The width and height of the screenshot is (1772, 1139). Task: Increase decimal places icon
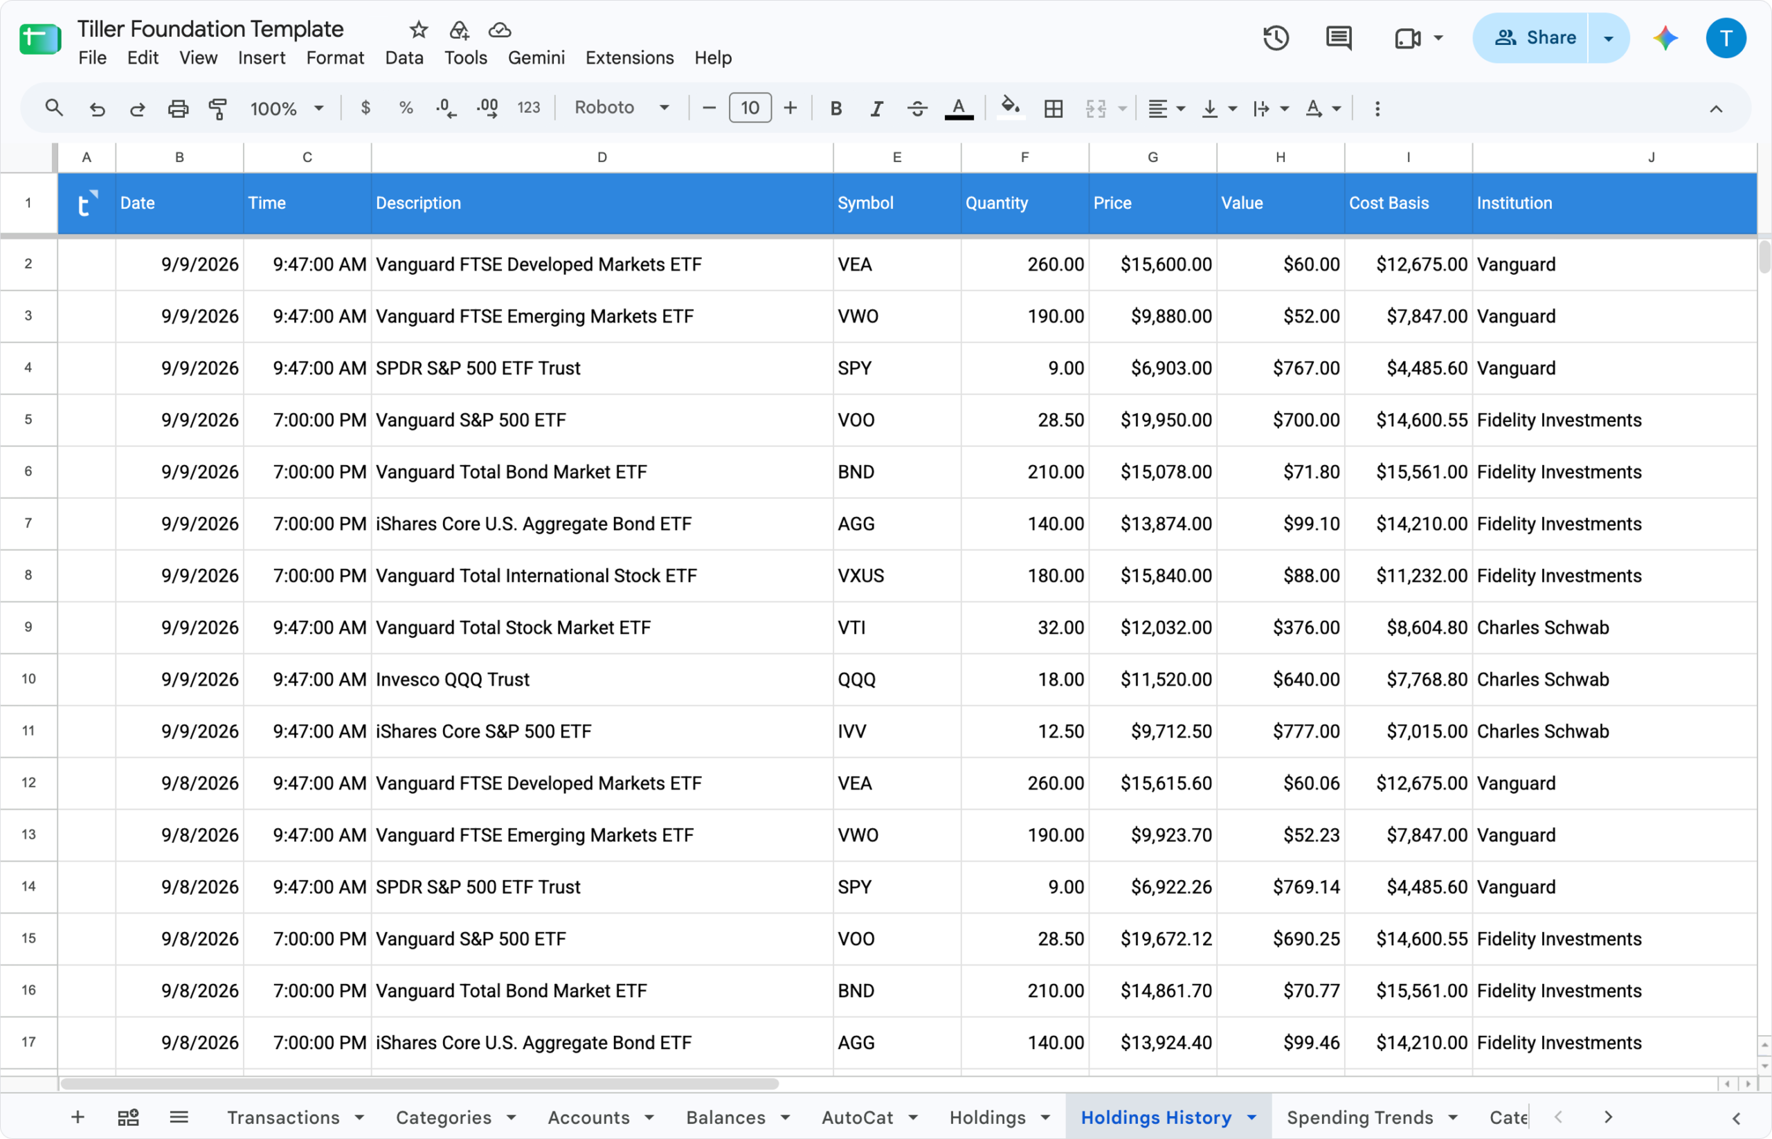(487, 108)
